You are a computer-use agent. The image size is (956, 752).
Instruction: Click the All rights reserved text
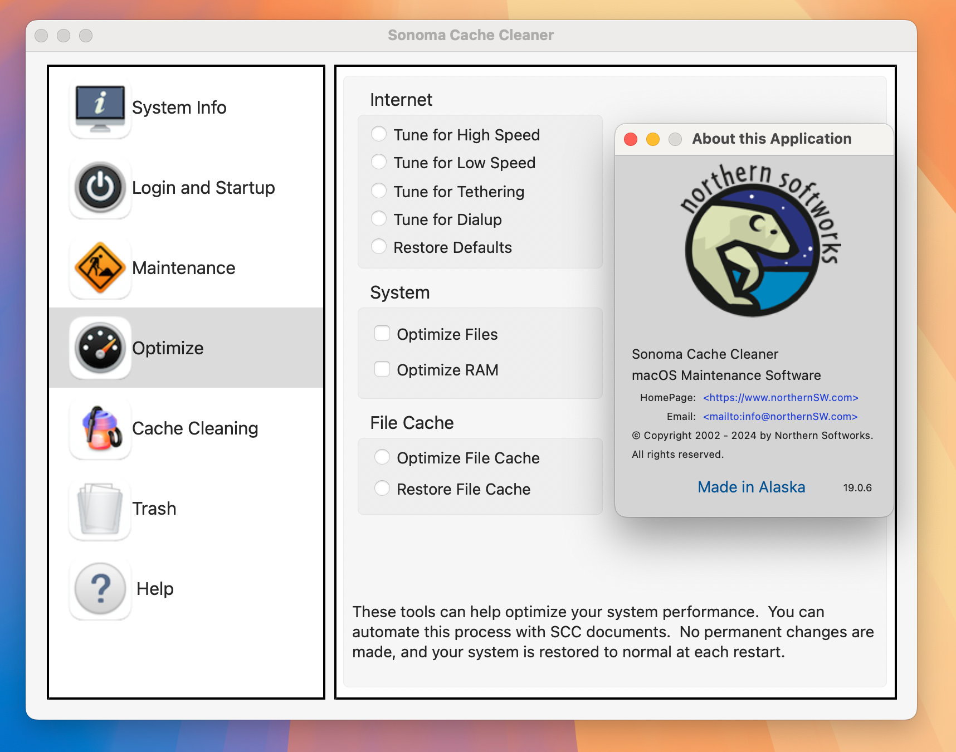(x=678, y=455)
